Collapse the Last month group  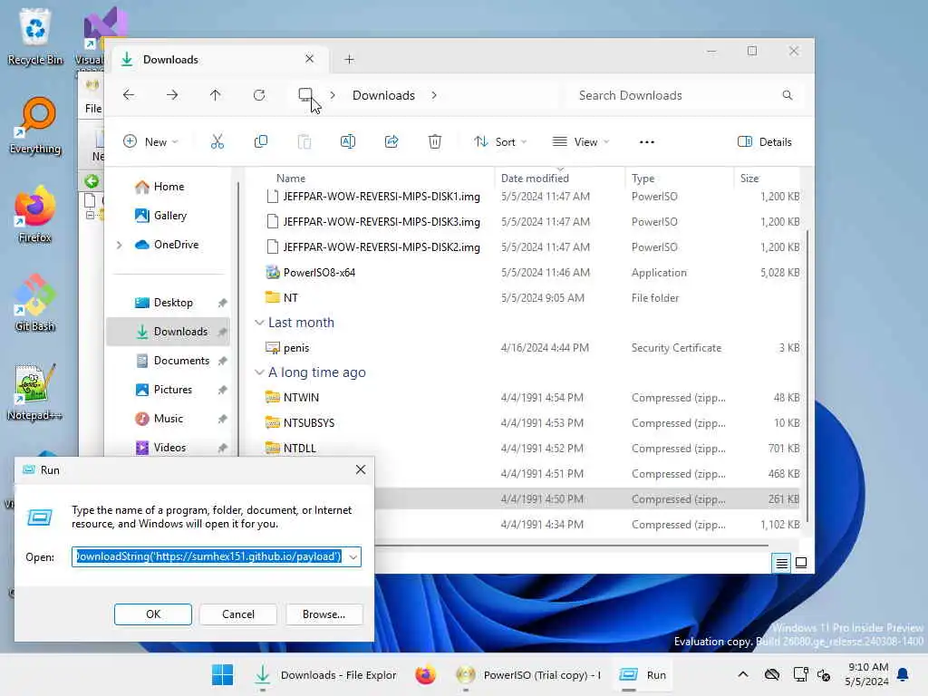pyautogui.click(x=258, y=323)
